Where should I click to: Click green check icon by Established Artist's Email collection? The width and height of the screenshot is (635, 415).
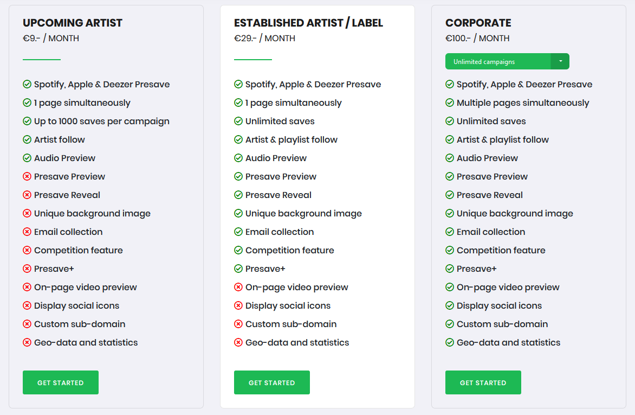[x=238, y=232]
